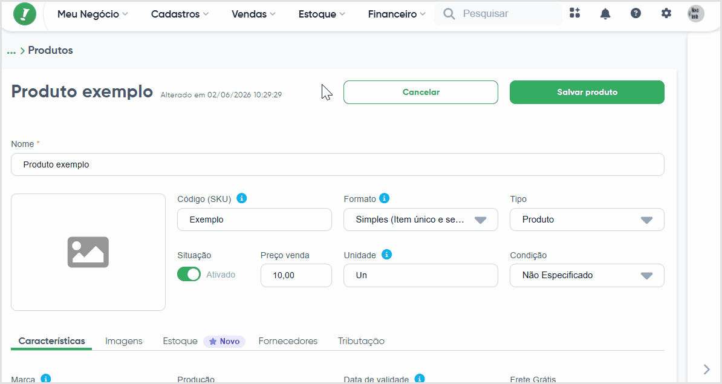Expand the Vendas menu
Image resolution: width=722 pixels, height=384 pixels.
coord(253,14)
